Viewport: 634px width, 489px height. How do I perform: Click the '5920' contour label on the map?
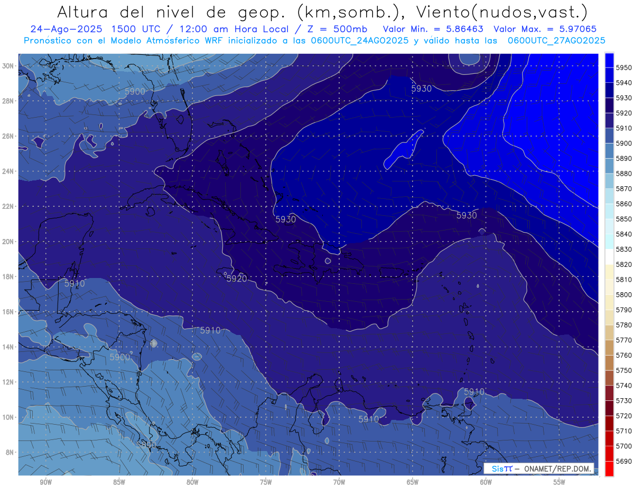237,279
